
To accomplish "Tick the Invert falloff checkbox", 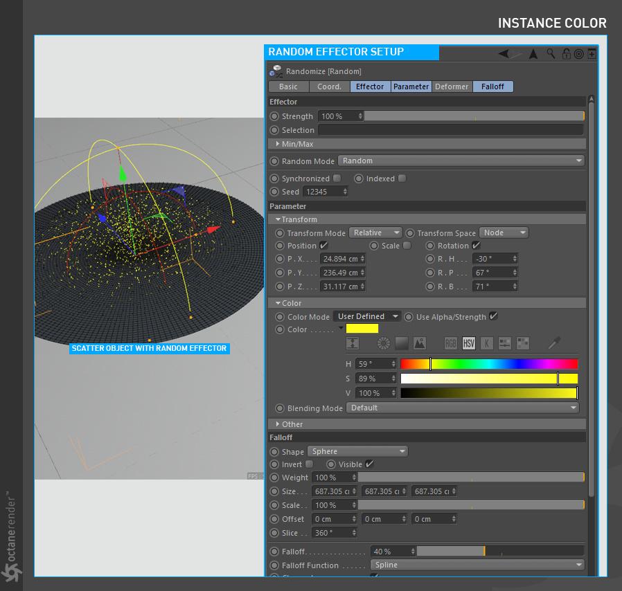I will (x=309, y=464).
